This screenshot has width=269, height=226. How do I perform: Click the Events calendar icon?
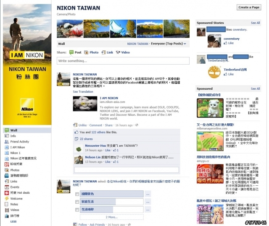(x=7, y=187)
